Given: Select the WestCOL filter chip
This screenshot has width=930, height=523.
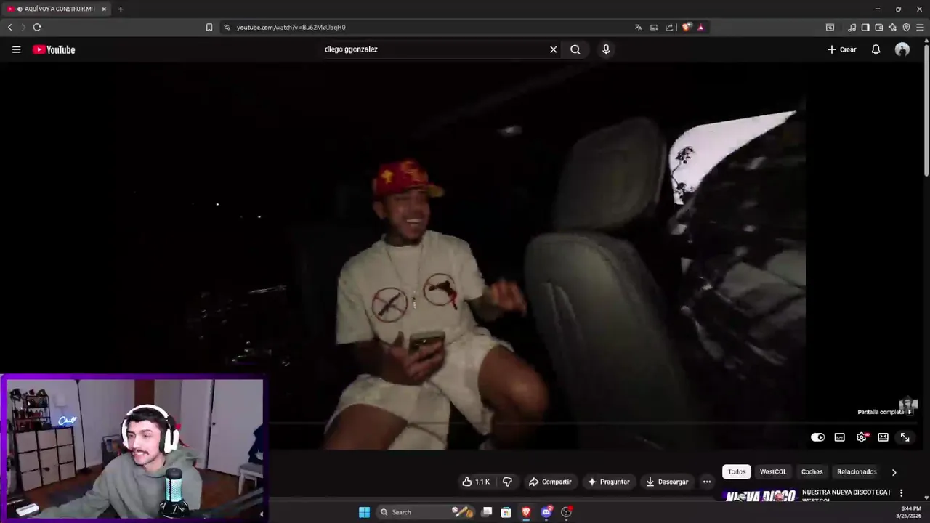Looking at the screenshot, I should tap(773, 471).
